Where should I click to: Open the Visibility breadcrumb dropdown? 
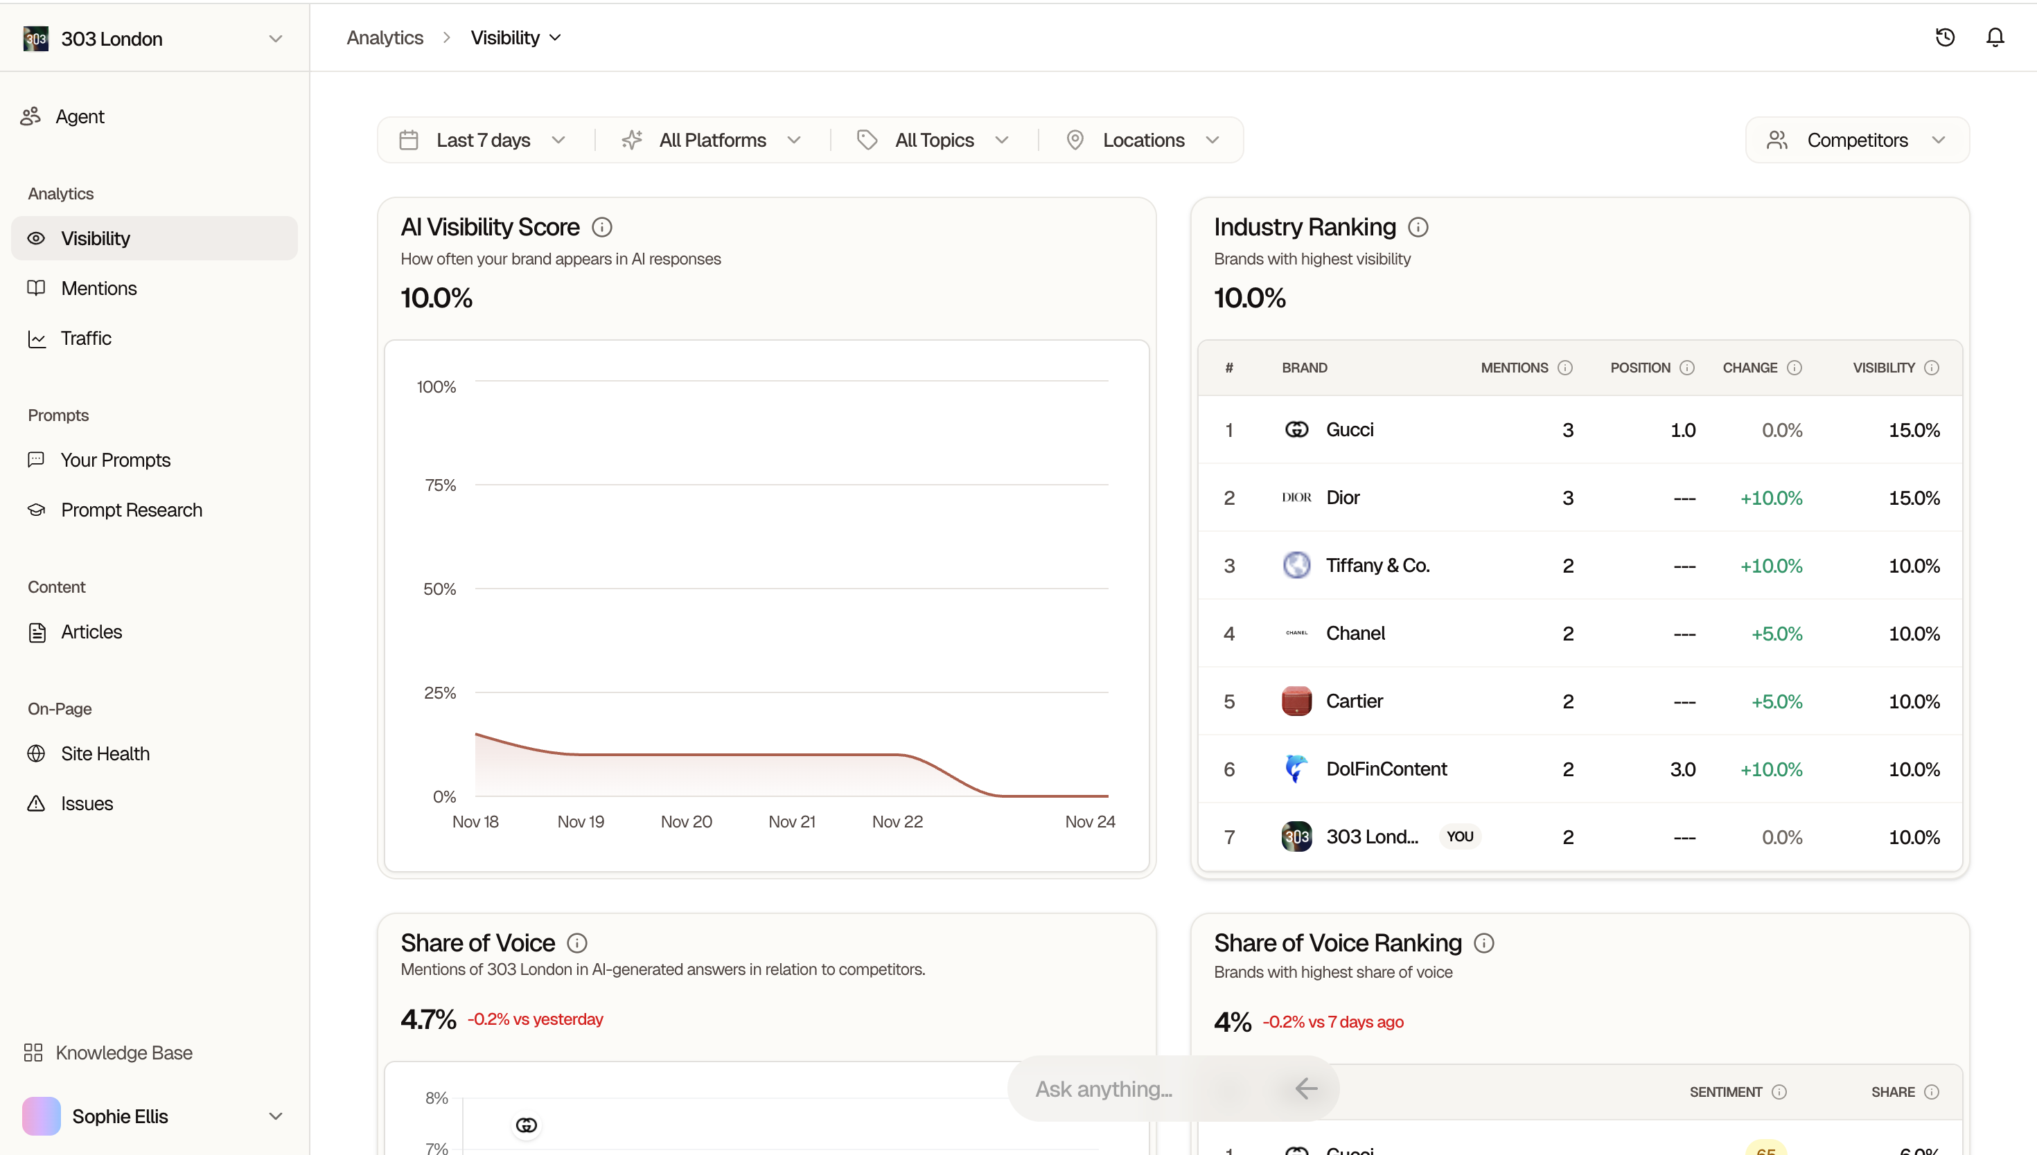coord(515,38)
